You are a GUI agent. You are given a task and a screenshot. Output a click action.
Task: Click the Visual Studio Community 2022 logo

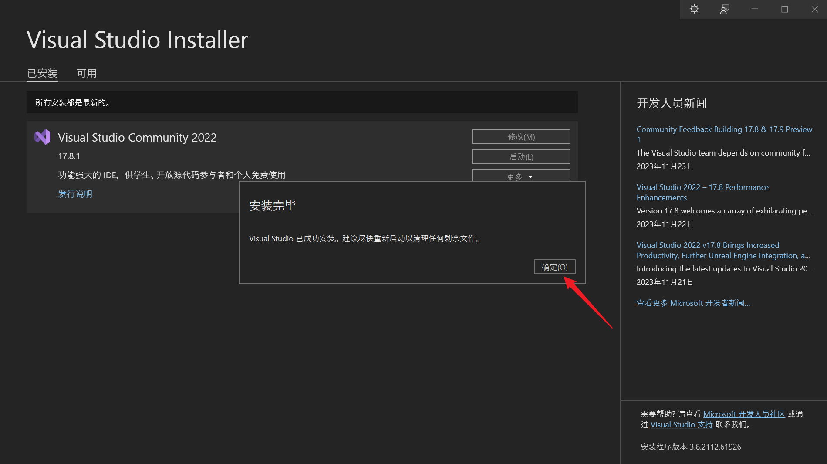tap(42, 137)
